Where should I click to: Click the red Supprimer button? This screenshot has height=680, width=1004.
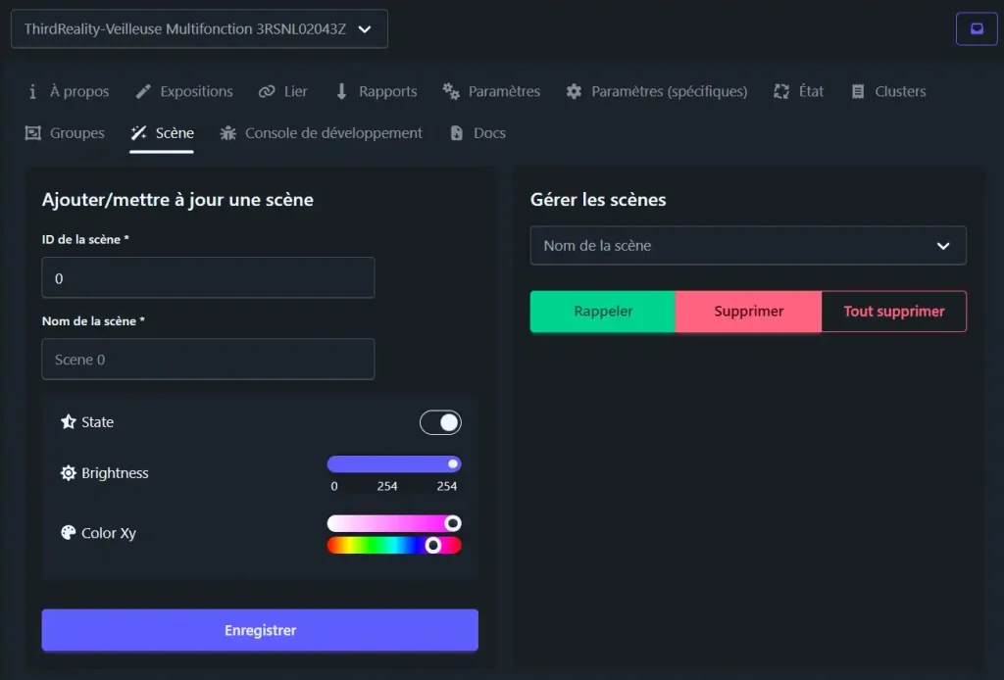748,312
